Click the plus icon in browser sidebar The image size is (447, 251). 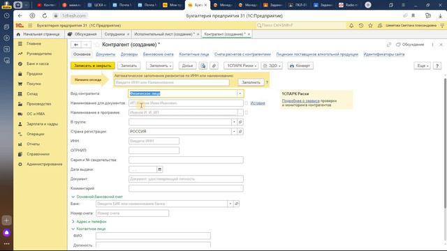(6, 220)
